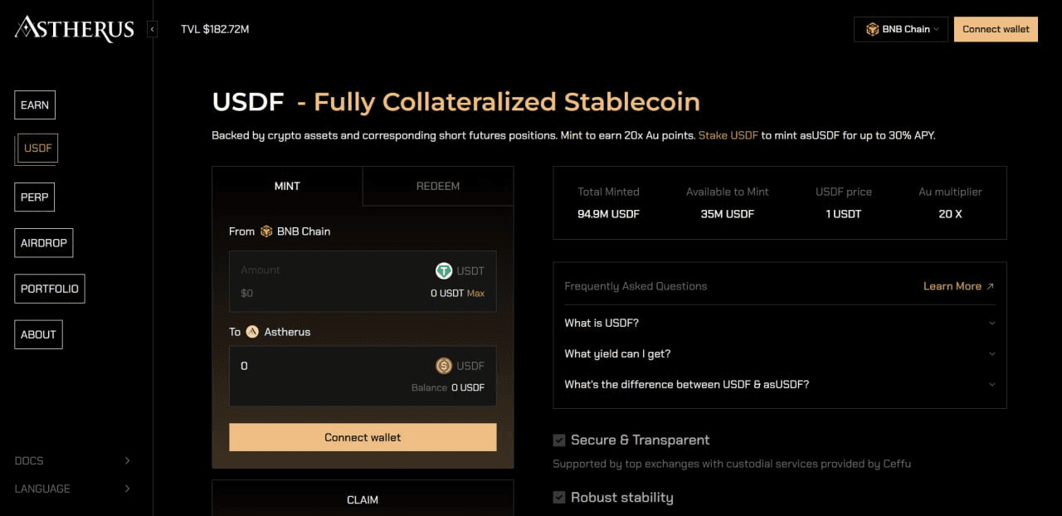The image size is (1062, 516).
Task: Click the Learn More arrow icon
Action: 990,286
